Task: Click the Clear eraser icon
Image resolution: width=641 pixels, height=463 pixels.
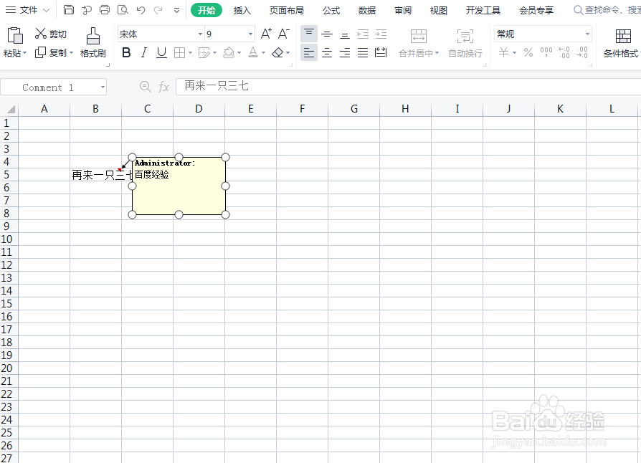Action: 277,53
